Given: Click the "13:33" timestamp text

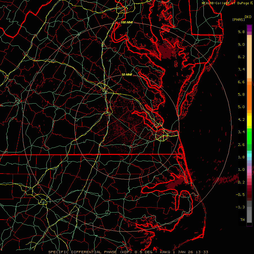Looking at the screenshot, I should [202, 252].
